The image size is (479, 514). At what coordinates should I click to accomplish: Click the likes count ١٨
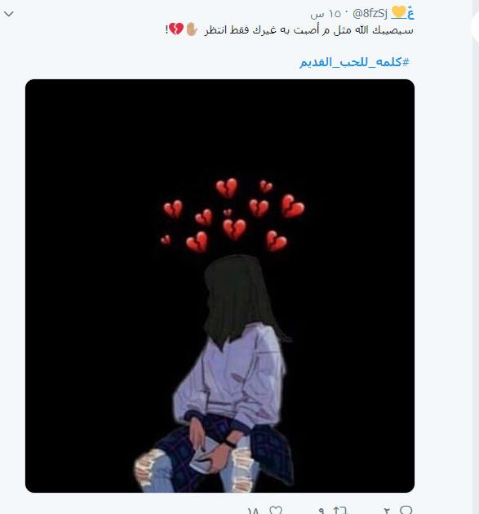254,511
